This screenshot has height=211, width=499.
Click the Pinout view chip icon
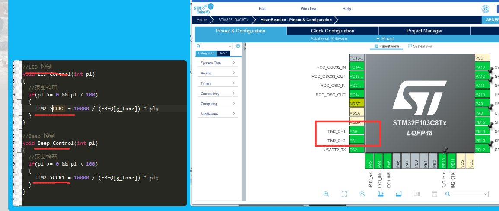[x=376, y=46]
